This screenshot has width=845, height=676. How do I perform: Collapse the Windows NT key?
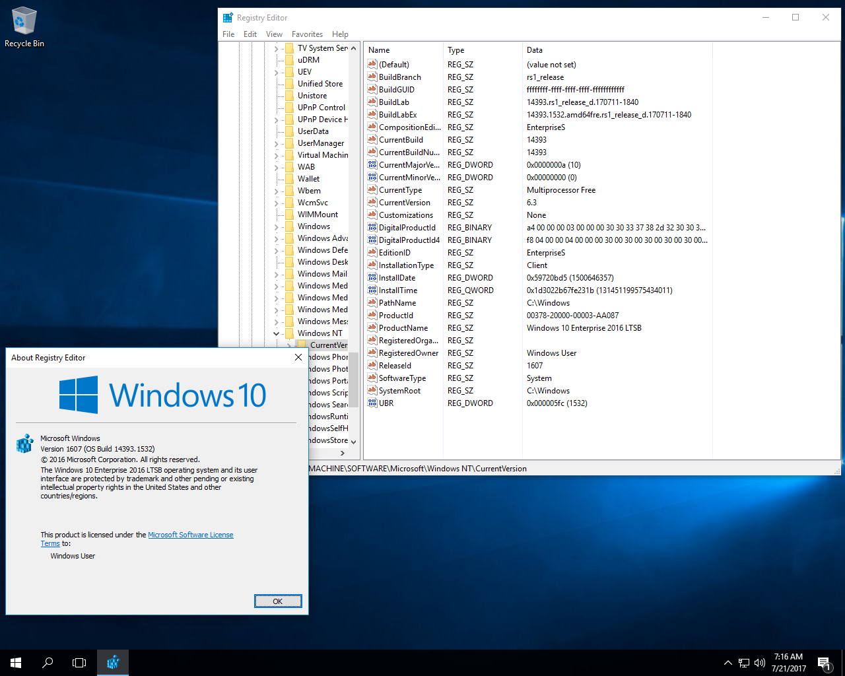pyautogui.click(x=277, y=333)
